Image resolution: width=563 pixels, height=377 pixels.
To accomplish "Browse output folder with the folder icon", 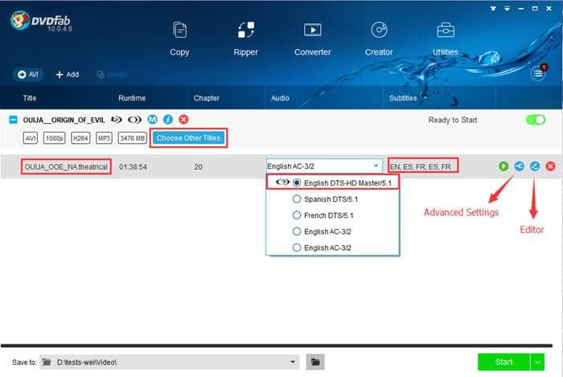I will 315,362.
